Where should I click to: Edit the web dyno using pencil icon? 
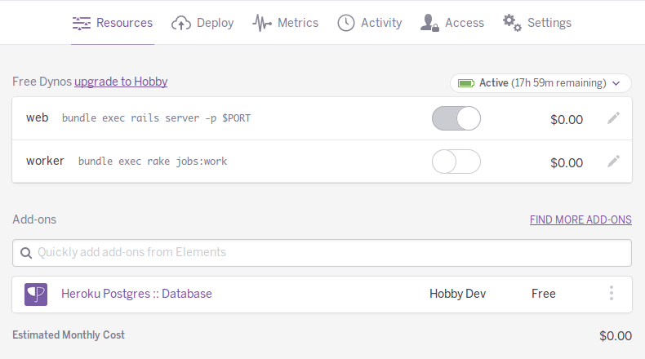tap(613, 118)
